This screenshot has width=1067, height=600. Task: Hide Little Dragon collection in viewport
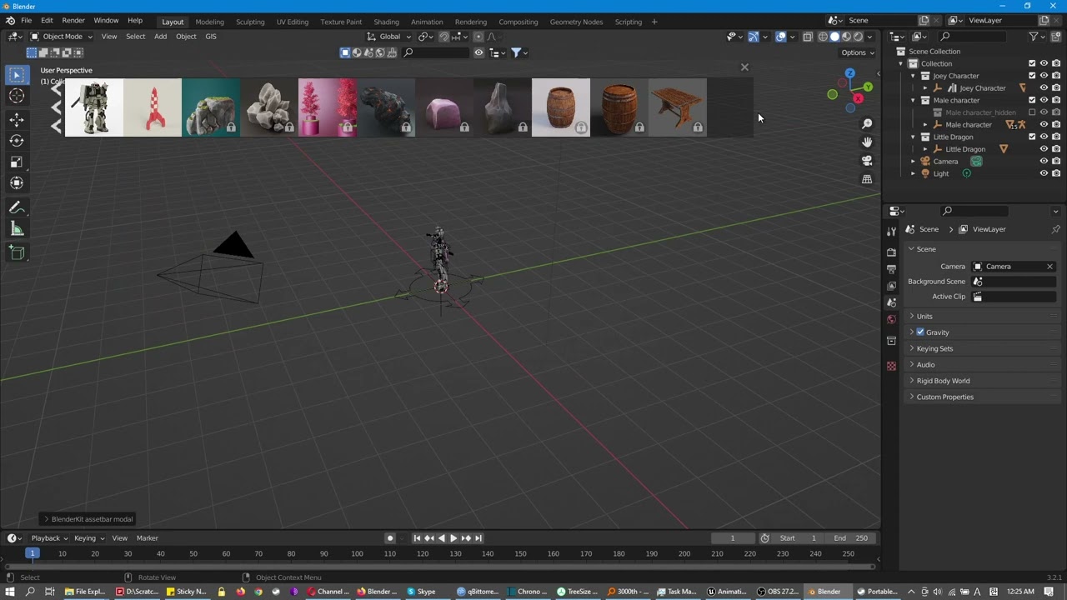[x=1044, y=137]
